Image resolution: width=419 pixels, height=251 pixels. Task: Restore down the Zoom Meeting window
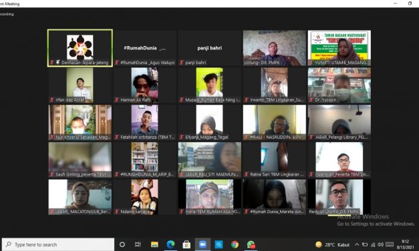click(410, 3)
